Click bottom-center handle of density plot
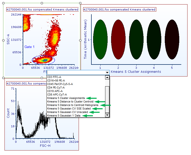Viewport: 191px width, 155px height. coord(42,78)
